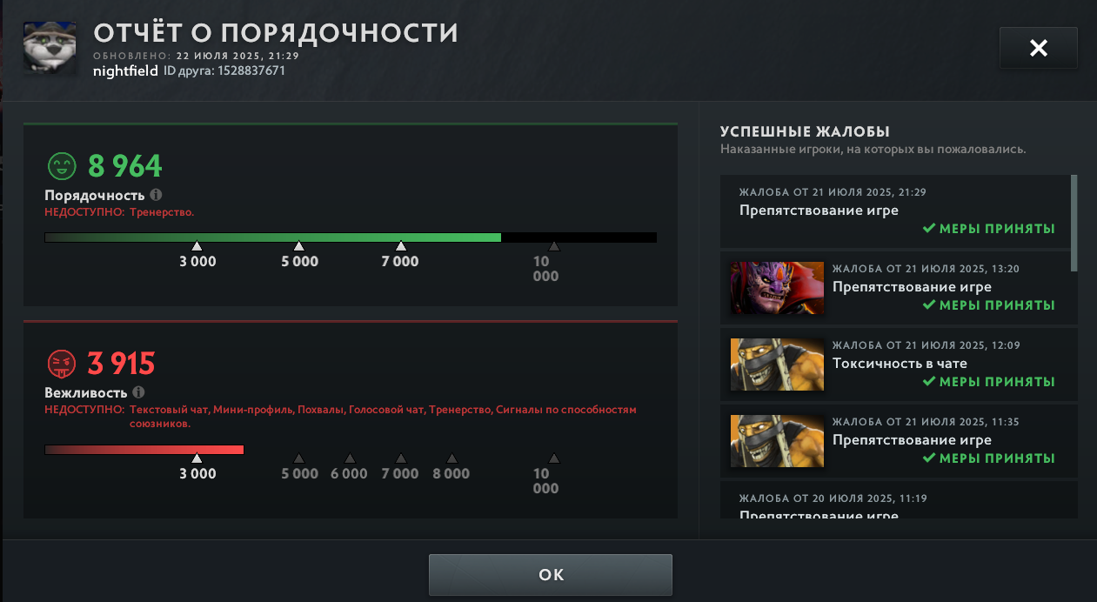Confirm with the OK button

pyautogui.click(x=551, y=575)
